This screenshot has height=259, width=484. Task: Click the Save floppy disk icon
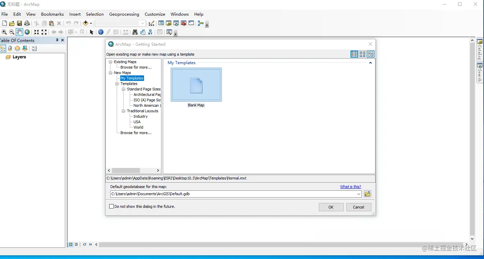(19, 23)
